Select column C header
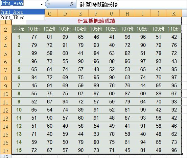The width and height of the screenshot is (187, 158). pyautogui.click(x=50, y=13)
